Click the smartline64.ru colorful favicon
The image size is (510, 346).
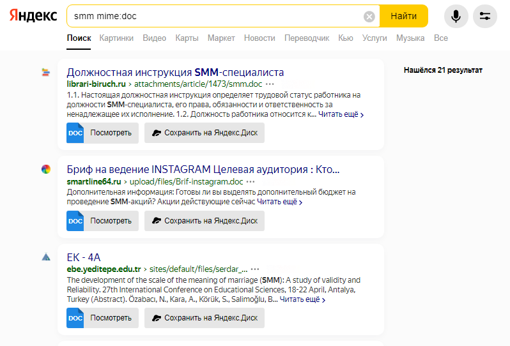(46, 169)
